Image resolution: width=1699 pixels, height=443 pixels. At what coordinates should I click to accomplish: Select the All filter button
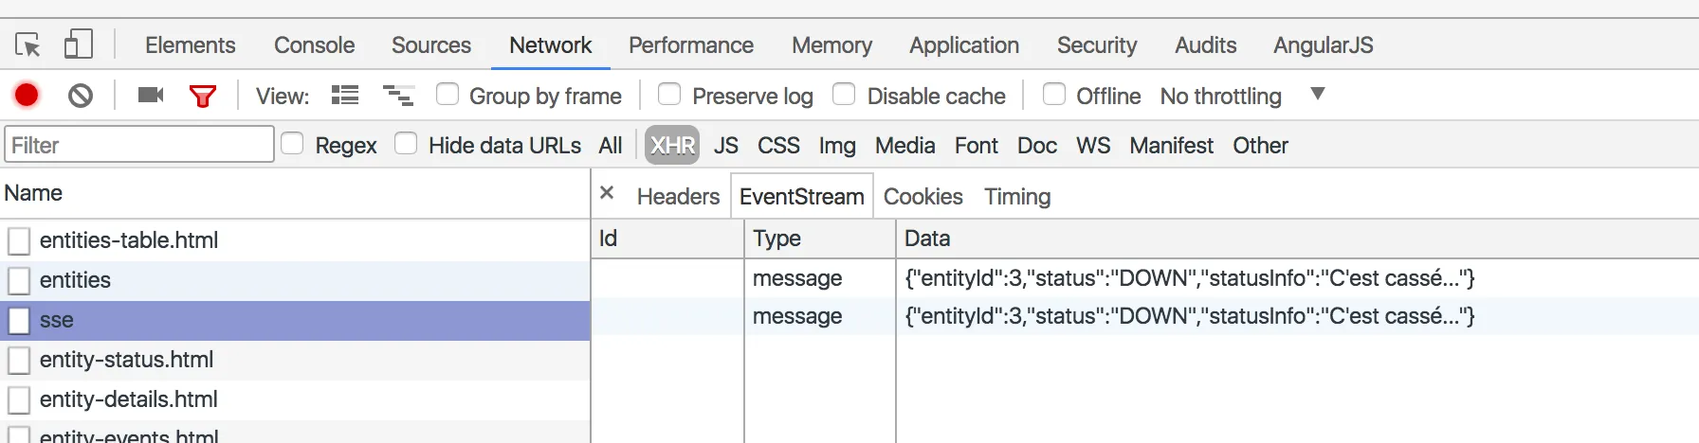tap(611, 145)
